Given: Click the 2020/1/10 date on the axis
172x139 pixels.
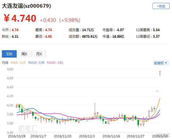Looking at the screenshot, I should pyautogui.click(x=160, y=136).
